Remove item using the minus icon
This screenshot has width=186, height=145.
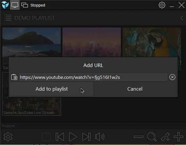pyautogui.click(x=139, y=137)
